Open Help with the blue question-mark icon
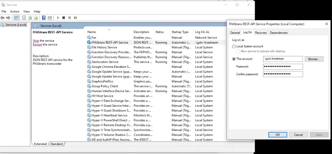This screenshot has height=154, width=332. [44, 18]
